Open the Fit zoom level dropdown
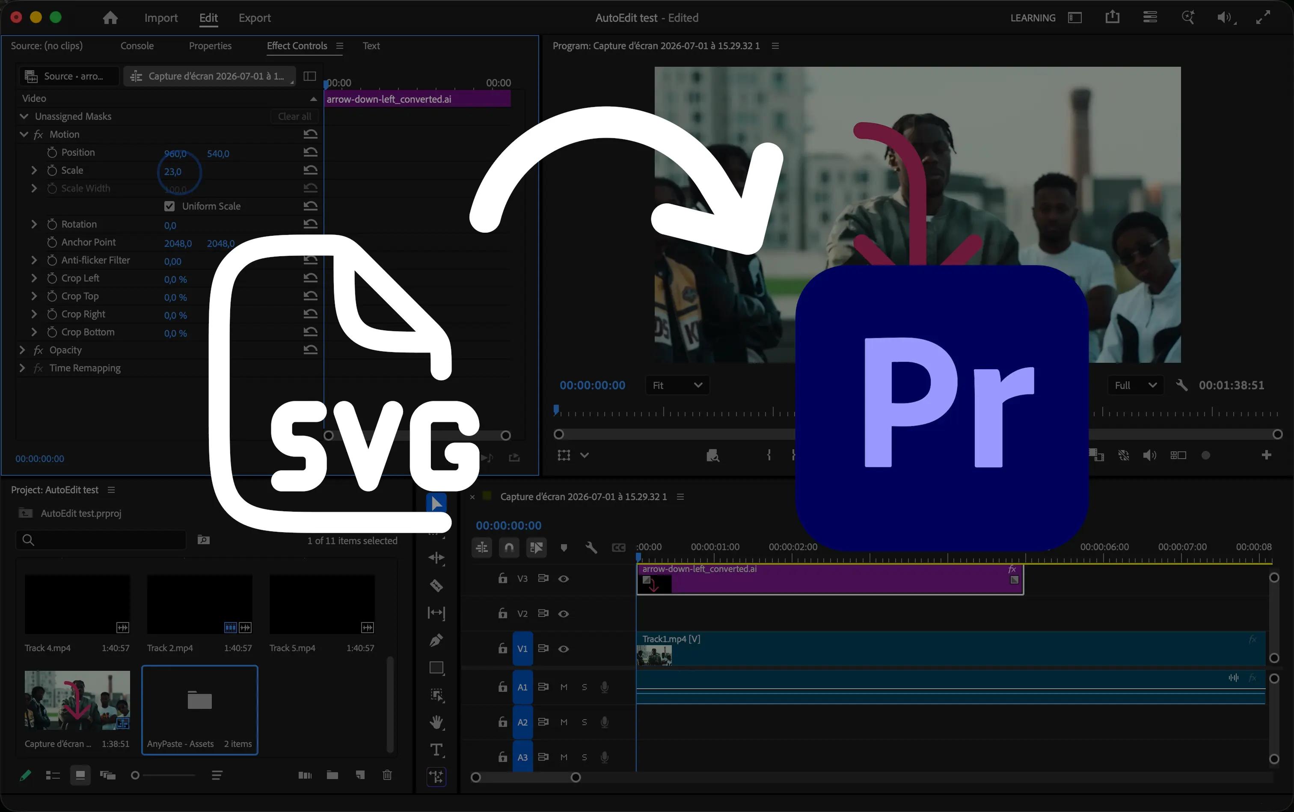The image size is (1294, 812). [677, 385]
